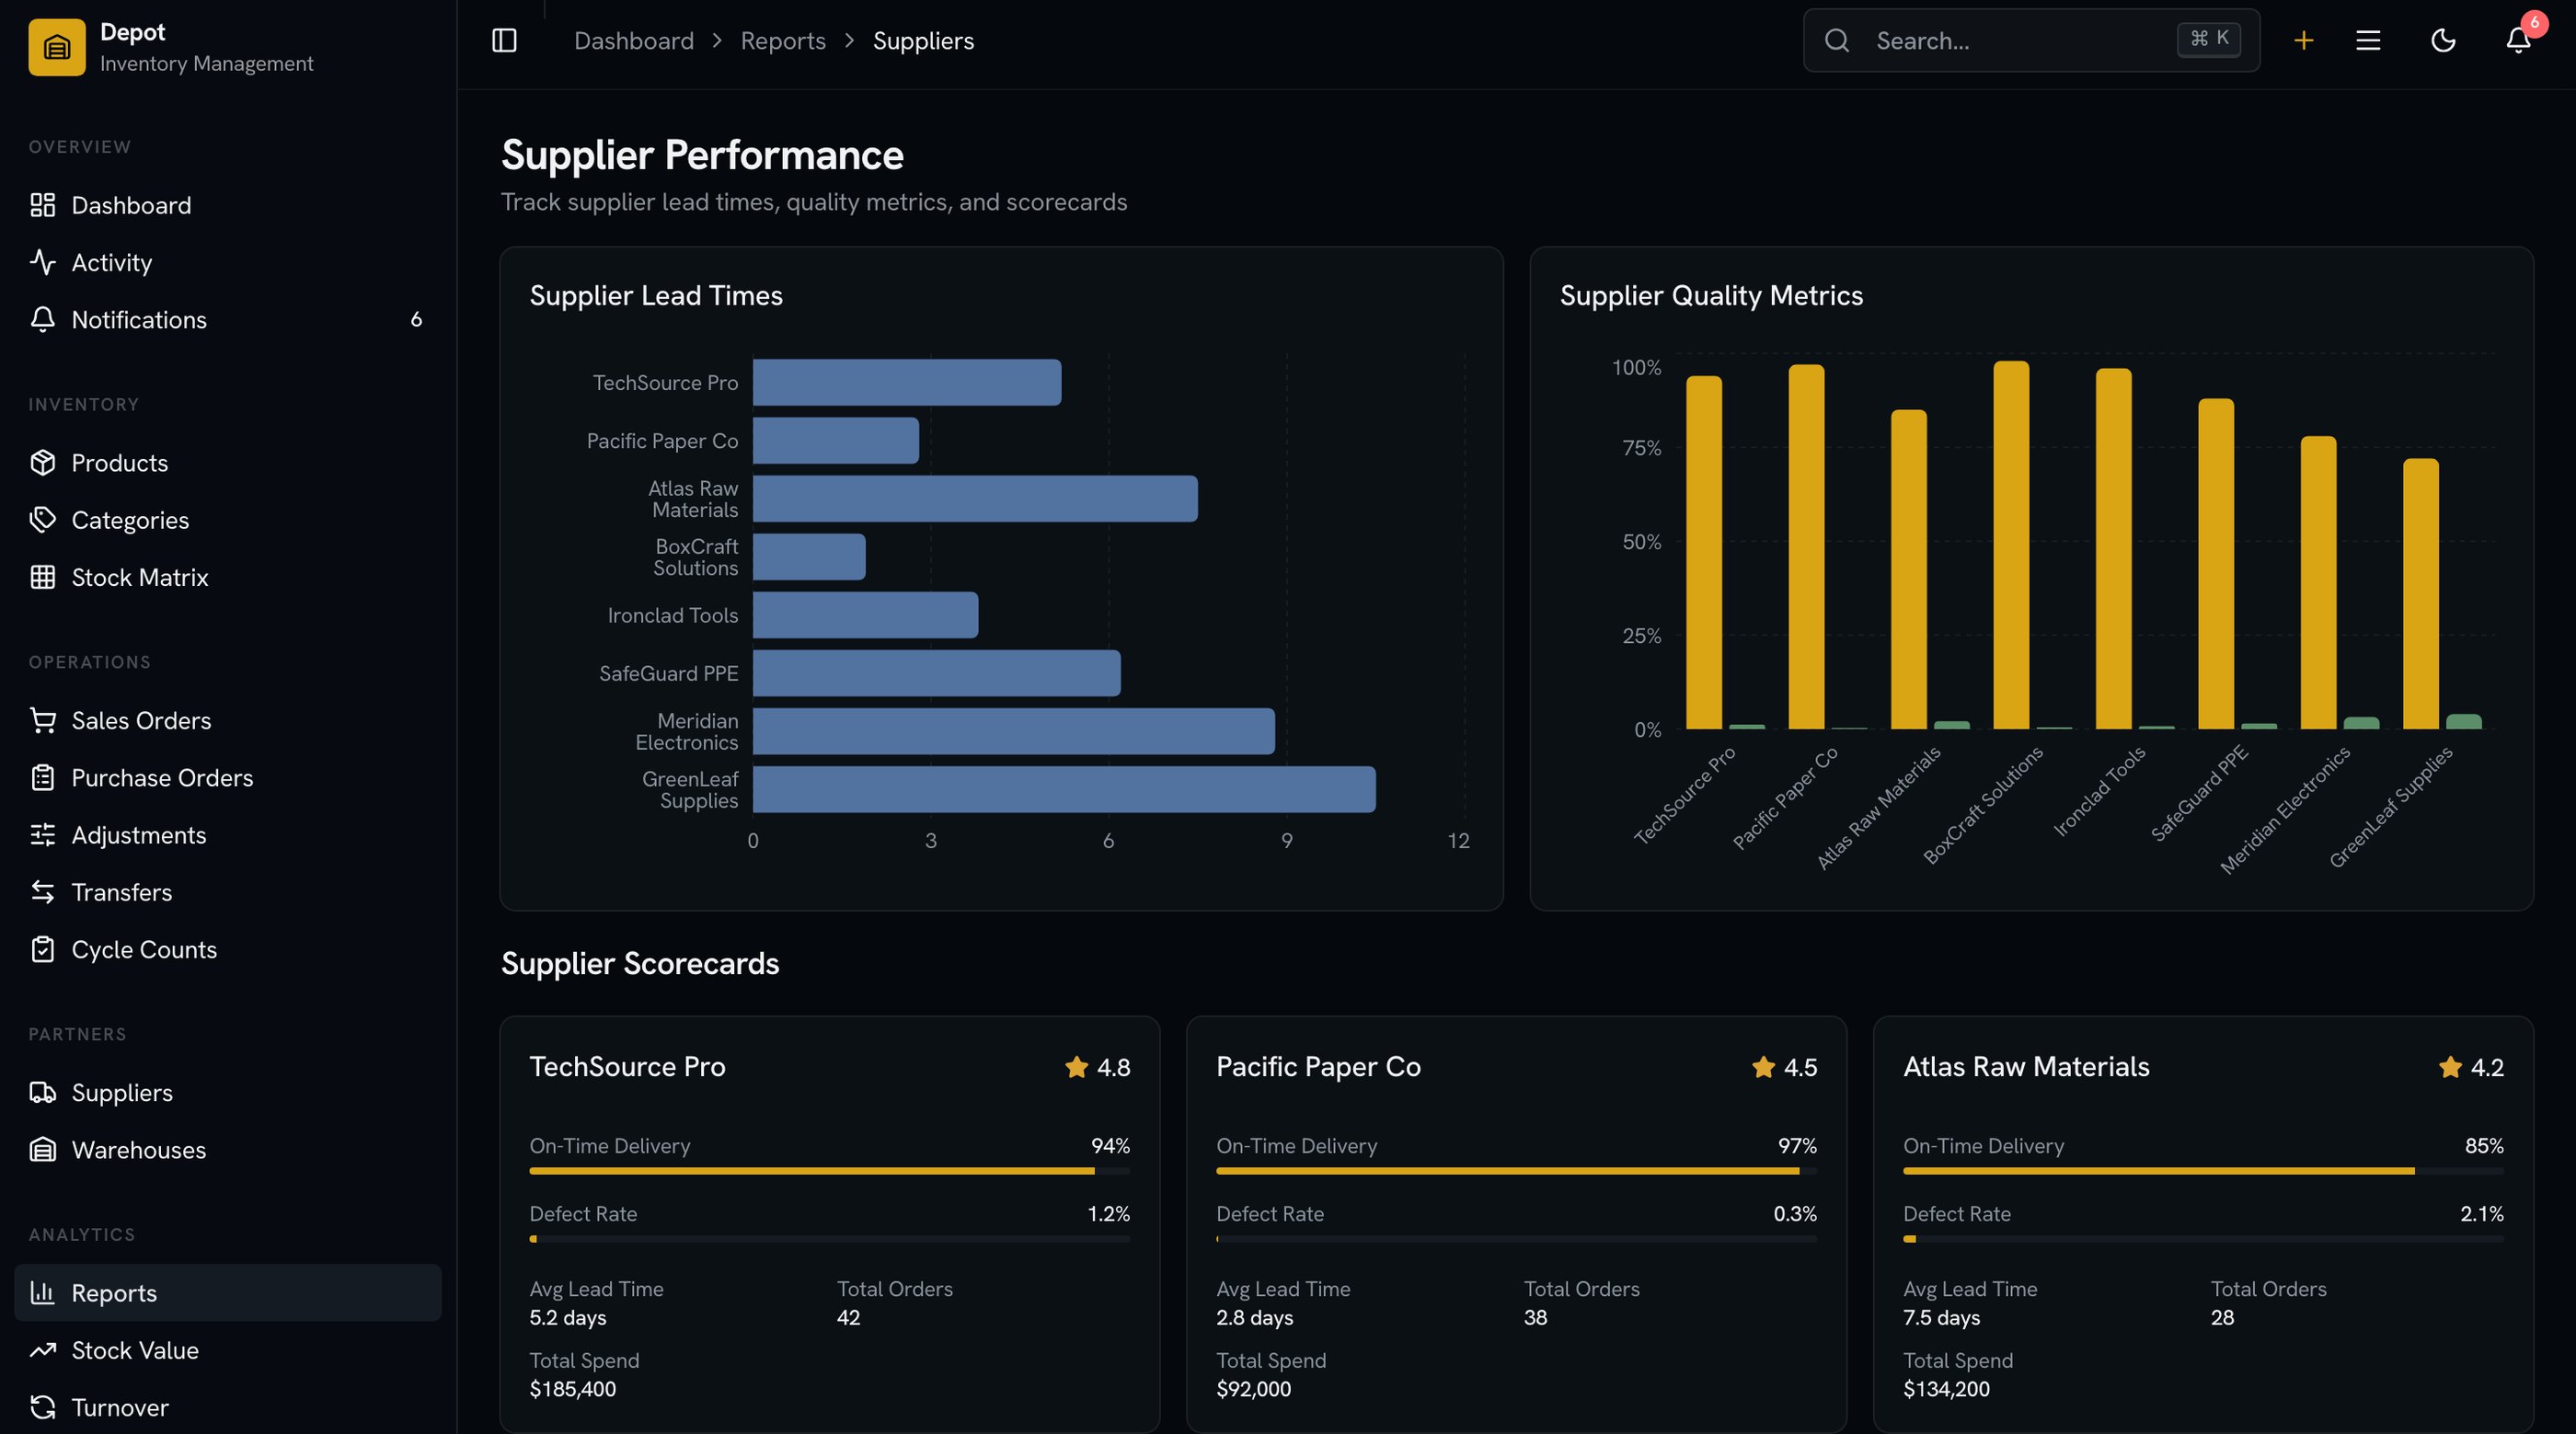Image resolution: width=2576 pixels, height=1434 pixels.
Task: Open Stock Value analytics link
Action: pyautogui.click(x=228, y=1350)
